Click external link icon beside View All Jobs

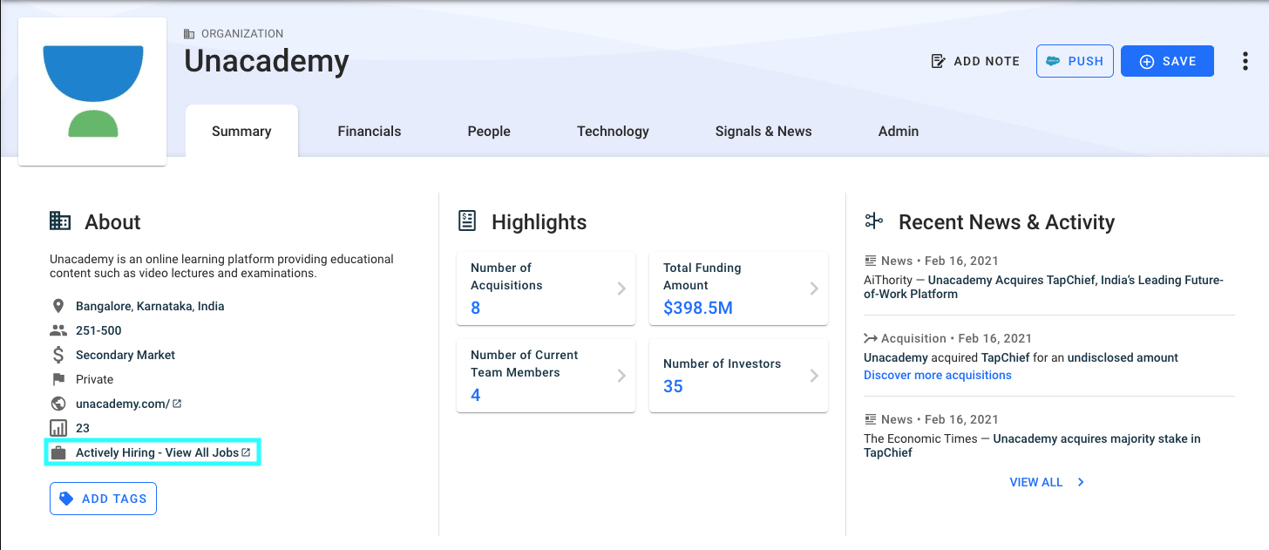(246, 452)
